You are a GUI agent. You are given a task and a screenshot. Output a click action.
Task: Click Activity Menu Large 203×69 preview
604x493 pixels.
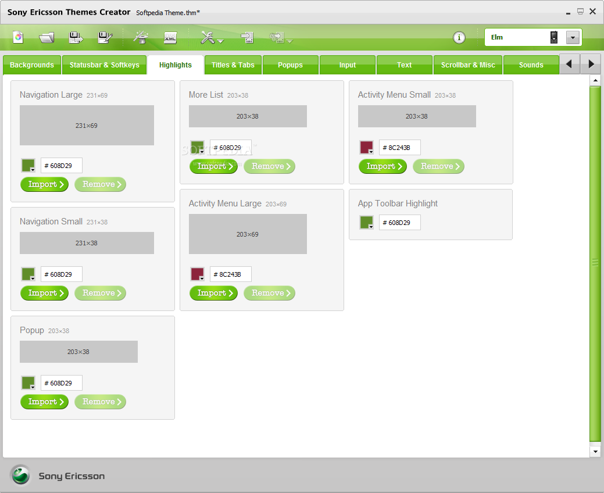[248, 234]
